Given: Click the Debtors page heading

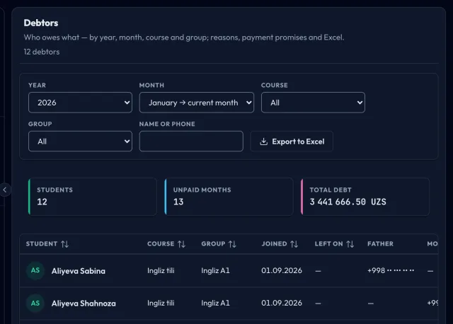Looking at the screenshot, I should tap(41, 23).
